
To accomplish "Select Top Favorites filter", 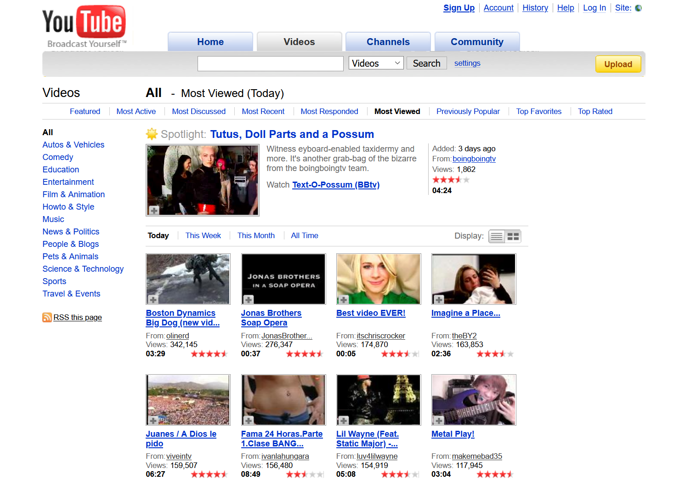I will (x=539, y=111).
